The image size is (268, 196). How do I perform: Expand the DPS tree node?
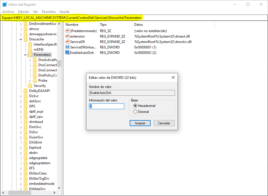pyautogui.click(x=21, y=106)
